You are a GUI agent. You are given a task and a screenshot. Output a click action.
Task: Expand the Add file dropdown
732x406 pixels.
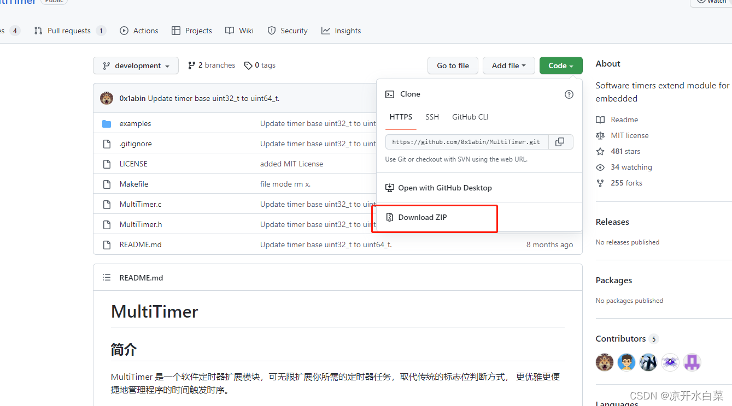click(508, 65)
